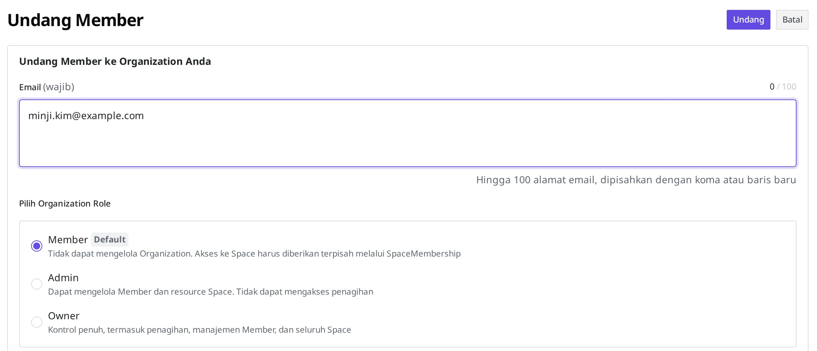Click the 'Member' role label text
This screenshot has width=817, height=351.
[x=68, y=240]
